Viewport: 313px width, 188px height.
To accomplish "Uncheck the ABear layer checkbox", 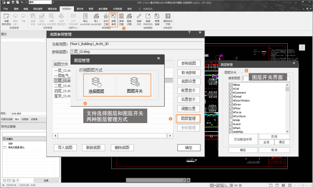I will [231, 85].
